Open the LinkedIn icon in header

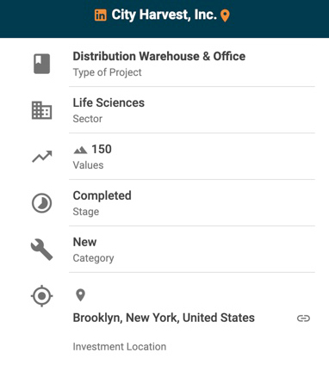(101, 15)
